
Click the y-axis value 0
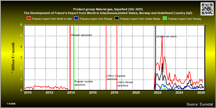tap(21, 90)
